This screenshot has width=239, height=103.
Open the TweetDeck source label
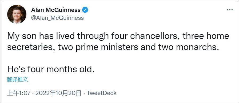(x=102, y=93)
